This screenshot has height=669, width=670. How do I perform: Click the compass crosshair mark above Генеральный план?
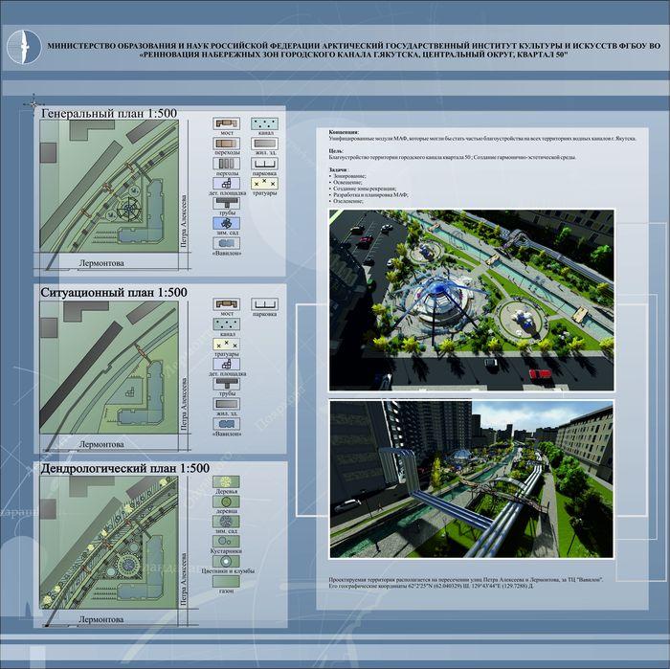33,103
